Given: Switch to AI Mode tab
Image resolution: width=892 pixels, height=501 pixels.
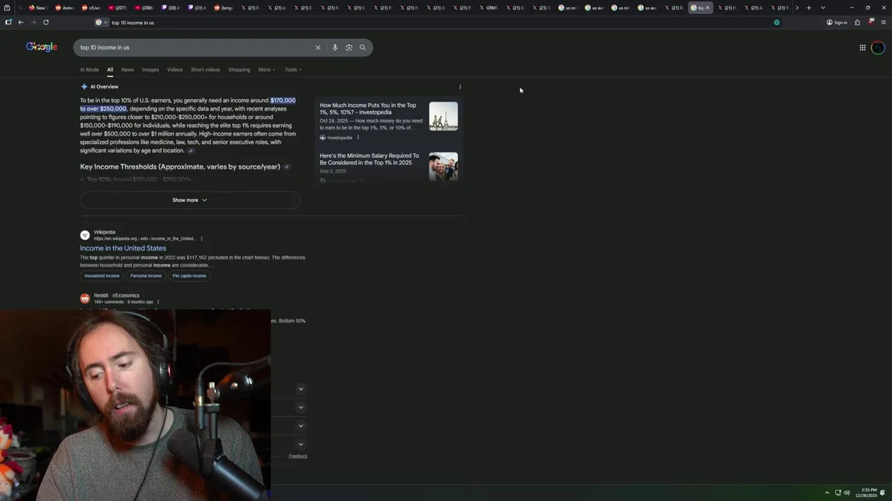Looking at the screenshot, I should [x=89, y=70].
